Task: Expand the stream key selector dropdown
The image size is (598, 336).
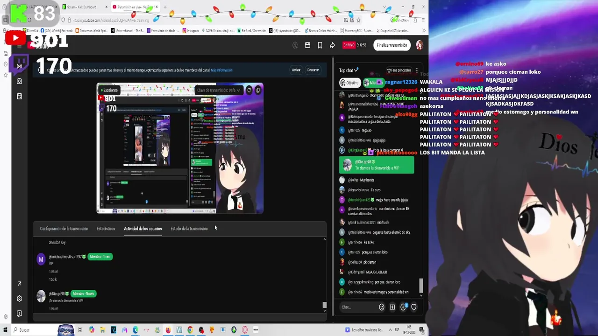Action: click(x=219, y=90)
